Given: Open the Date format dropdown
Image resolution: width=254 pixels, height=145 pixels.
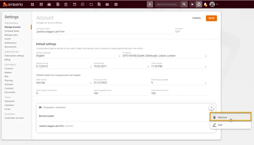Looking at the screenshot, I should pos(121,66).
